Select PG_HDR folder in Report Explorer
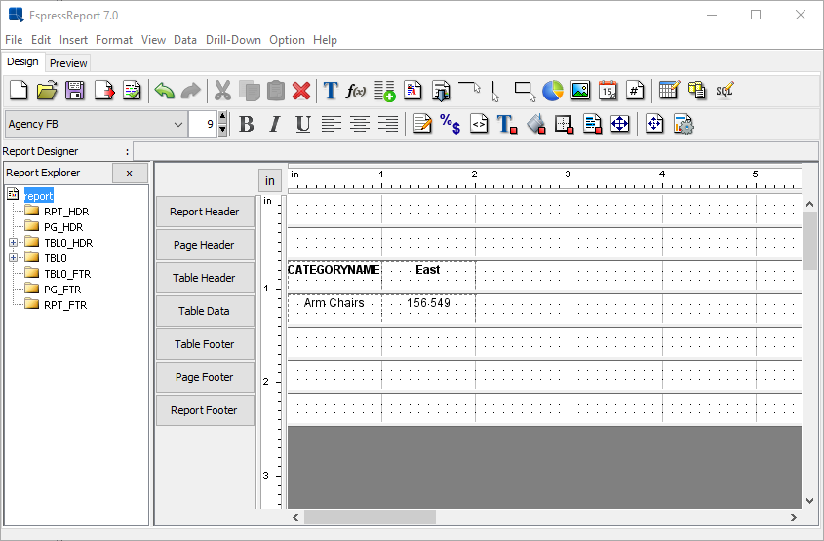This screenshot has height=541, width=824. click(x=55, y=227)
